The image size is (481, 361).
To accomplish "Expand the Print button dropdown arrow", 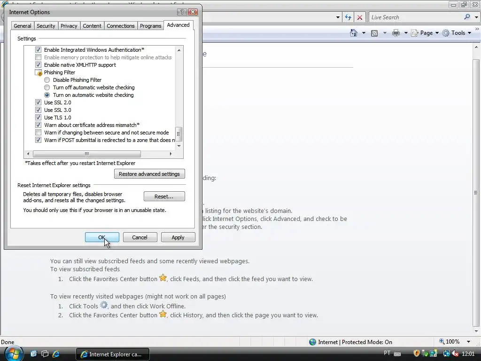I will point(405,33).
